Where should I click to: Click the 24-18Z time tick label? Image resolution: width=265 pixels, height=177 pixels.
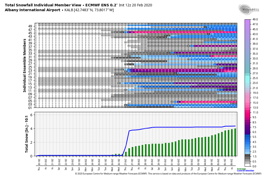[x=92, y=162]
